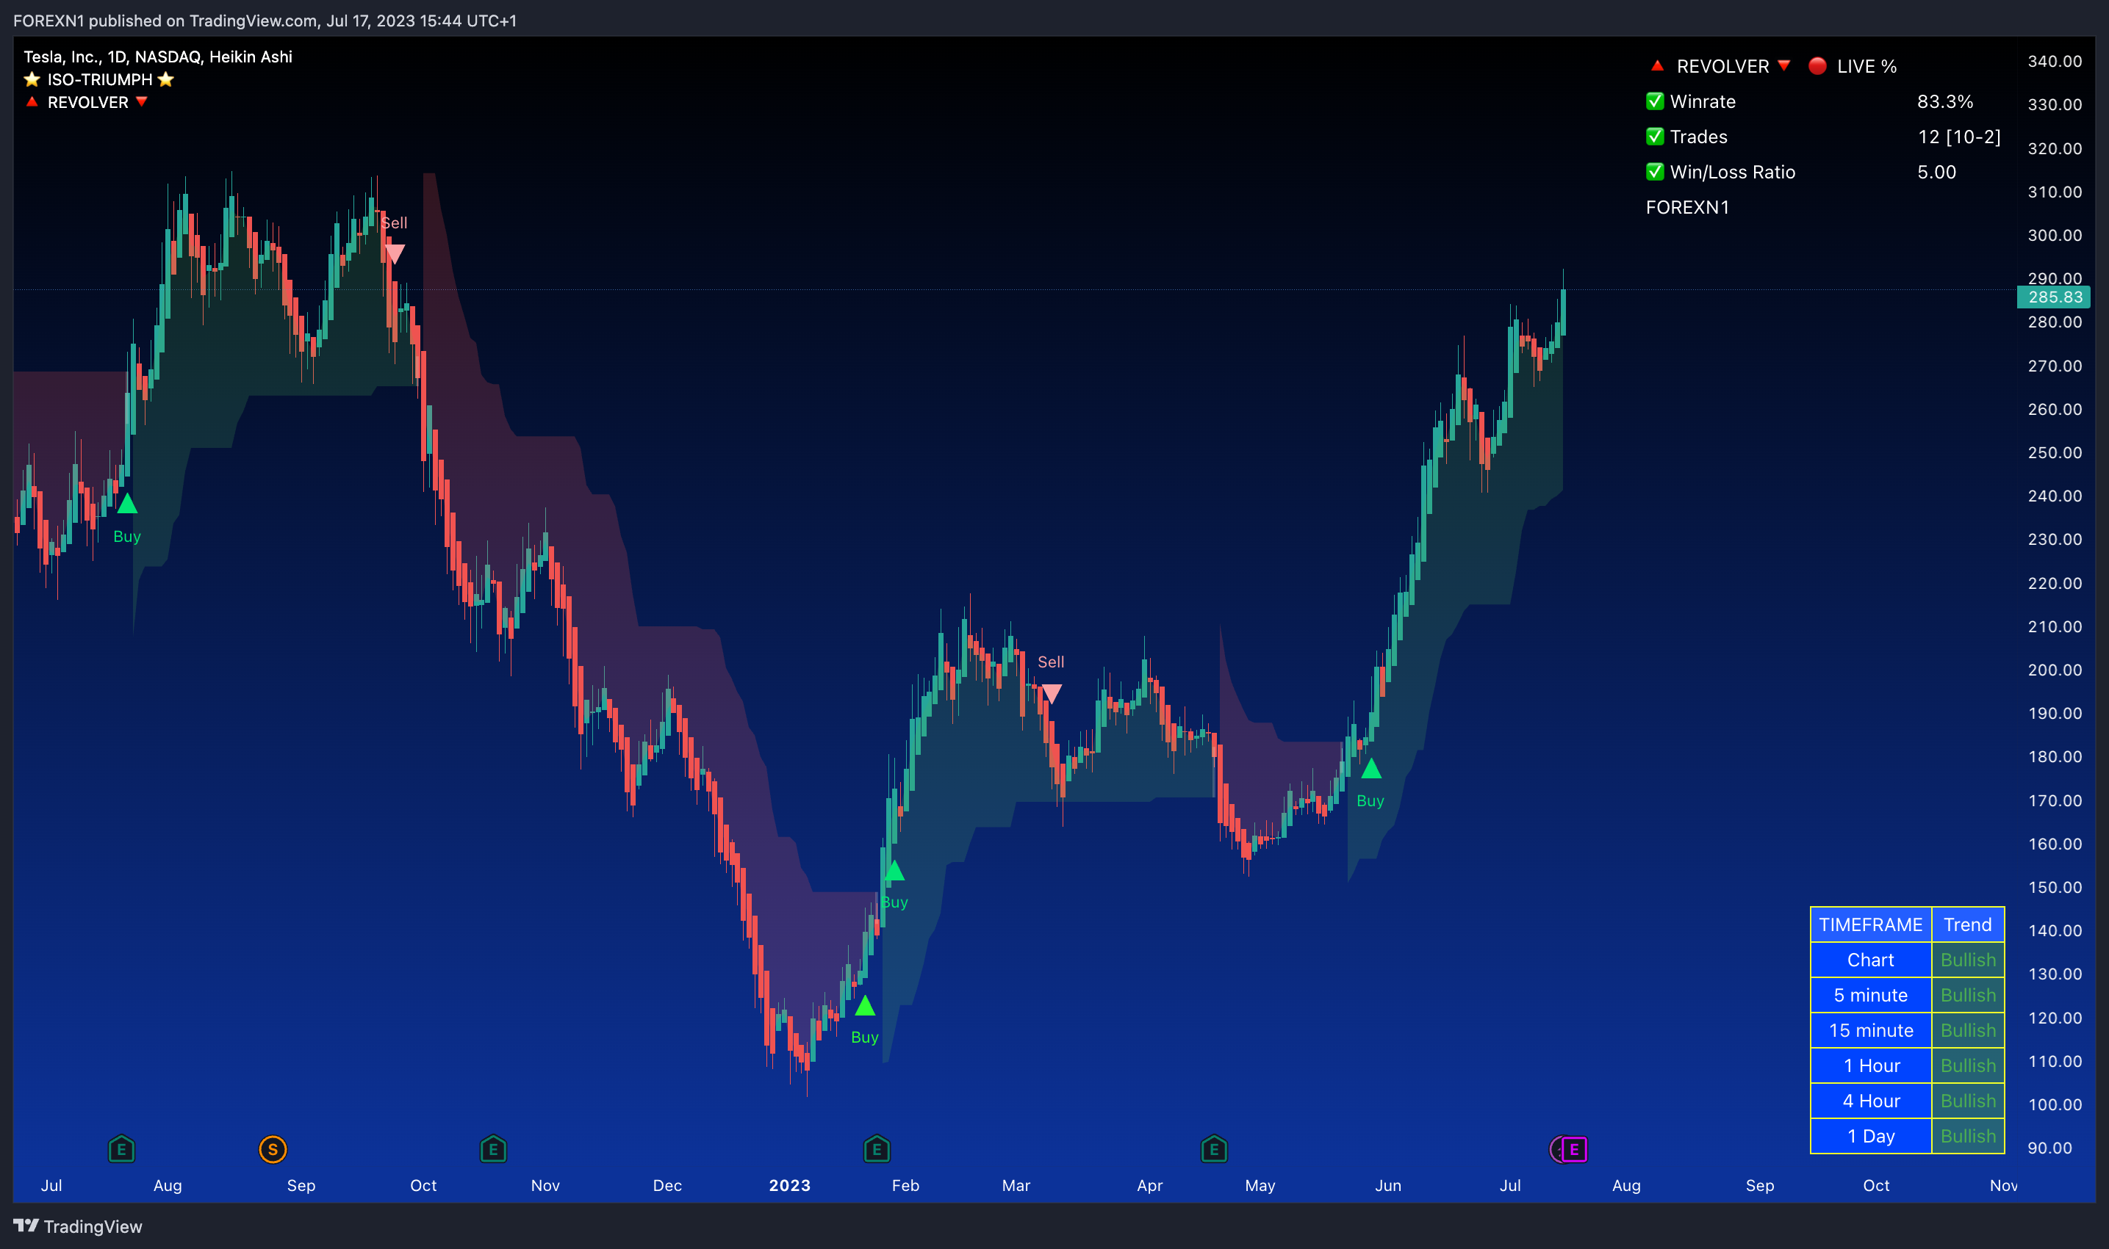Click the Trend table header
2109x1249 pixels.
pos(1967,924)
